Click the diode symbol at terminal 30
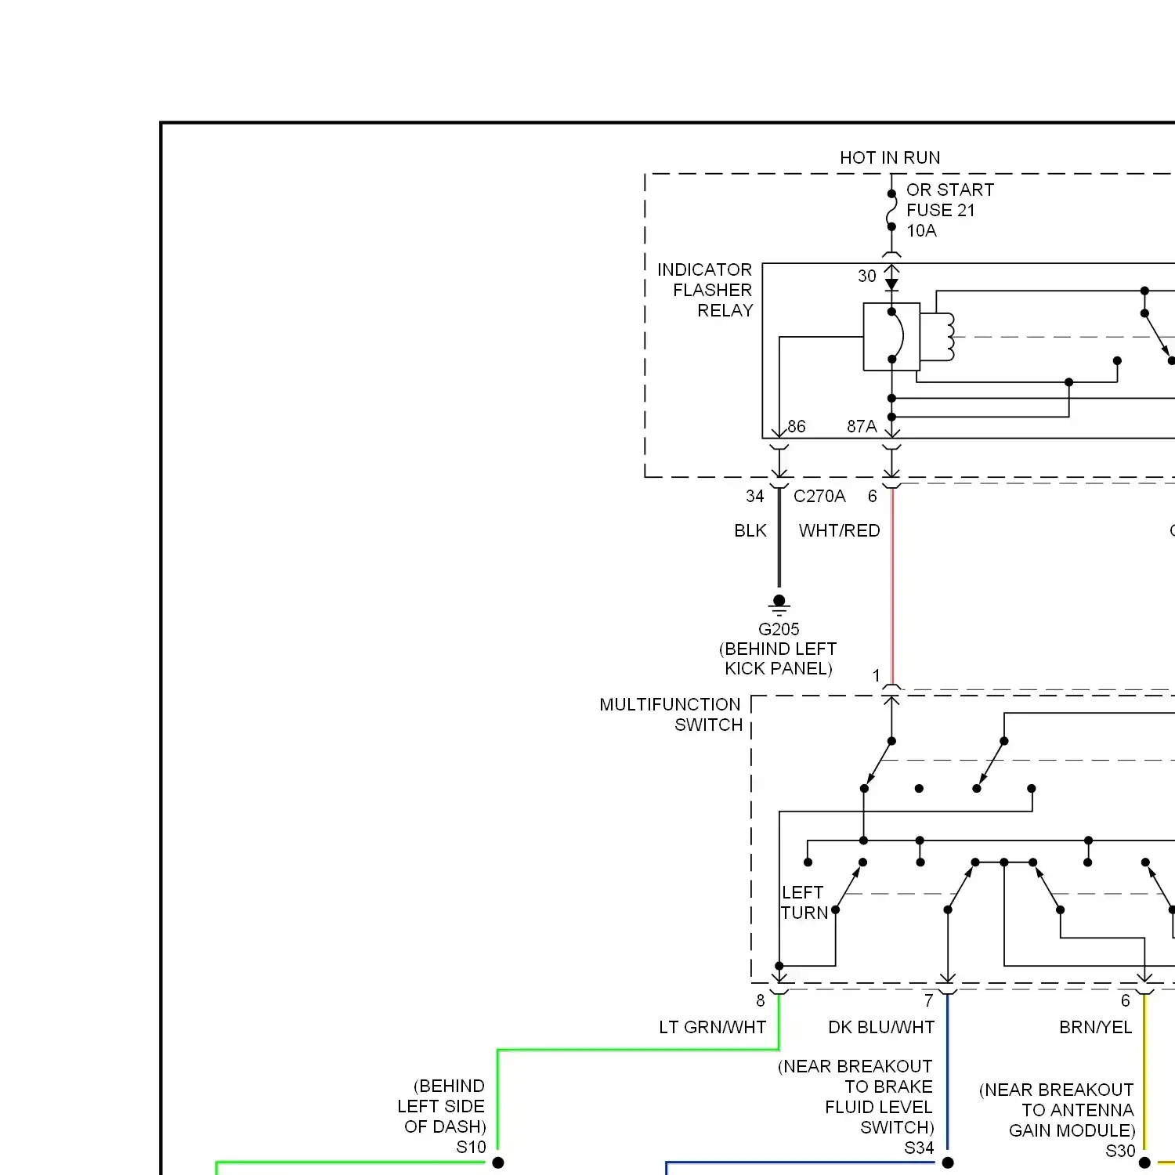The image size is (1175, 1175). pos(891,285)
